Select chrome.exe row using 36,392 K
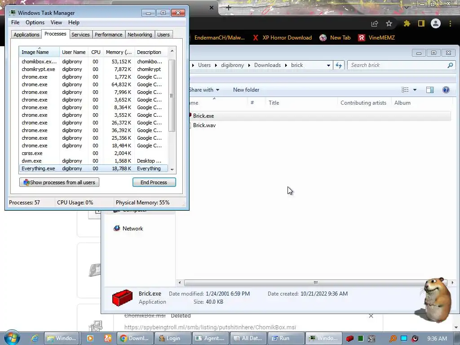The width and height of the screenshot is (460, 345). pyautogui.click(x=93, y=130)
